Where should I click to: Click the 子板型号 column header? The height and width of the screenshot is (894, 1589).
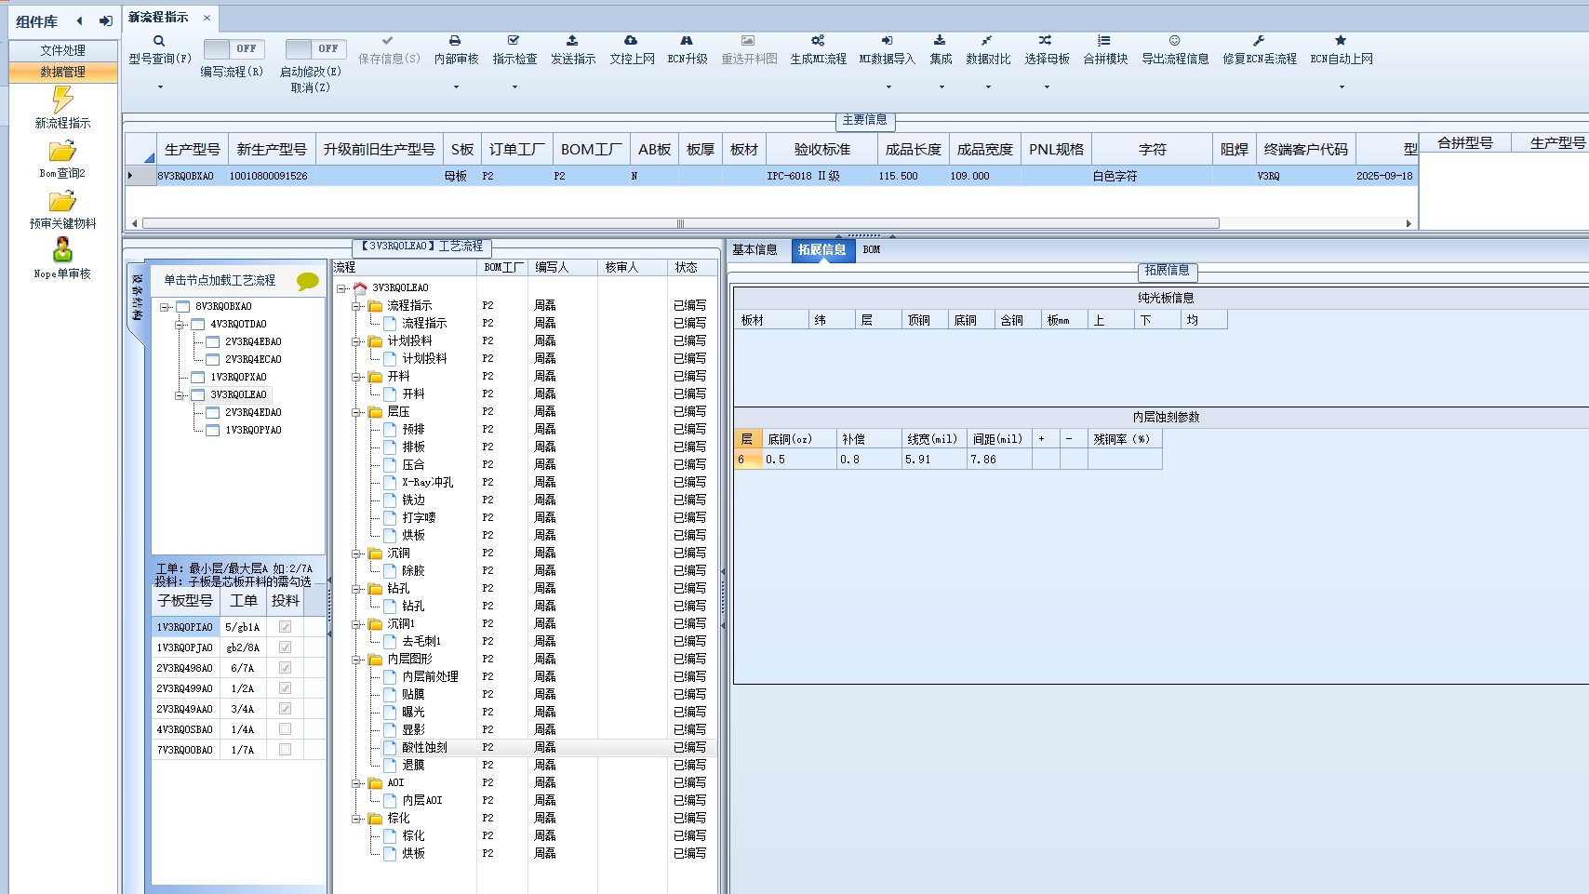tap(185, 601)
